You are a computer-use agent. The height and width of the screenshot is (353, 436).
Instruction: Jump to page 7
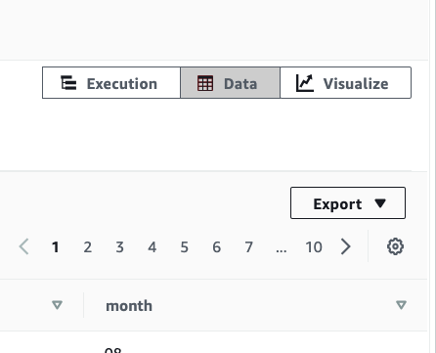click(x=248, y=247)
